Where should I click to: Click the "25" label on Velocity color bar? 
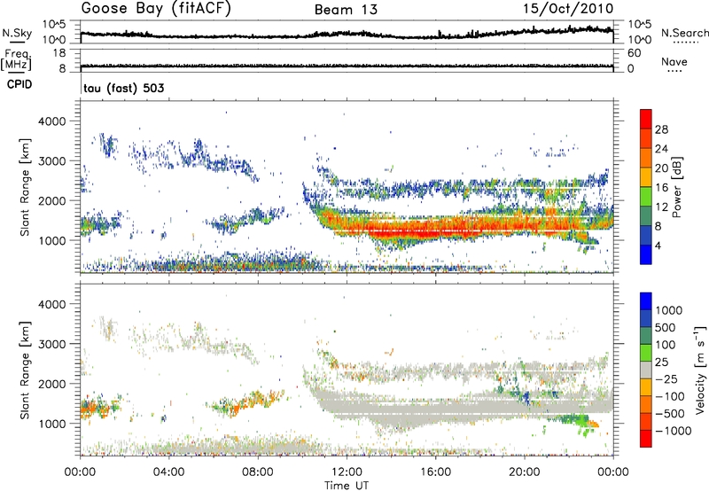pos(662,362)
